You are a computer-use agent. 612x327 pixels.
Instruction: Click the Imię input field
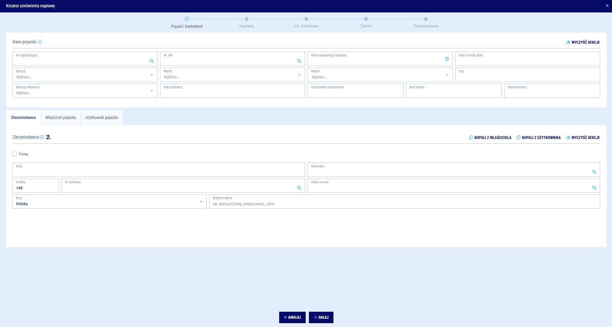(158, 171)
